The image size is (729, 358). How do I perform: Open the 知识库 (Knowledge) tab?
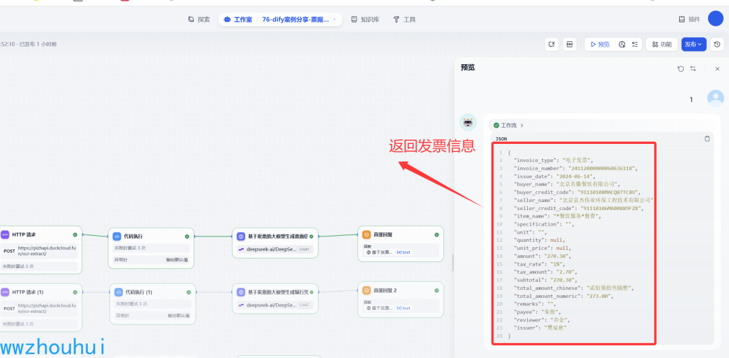365,20
